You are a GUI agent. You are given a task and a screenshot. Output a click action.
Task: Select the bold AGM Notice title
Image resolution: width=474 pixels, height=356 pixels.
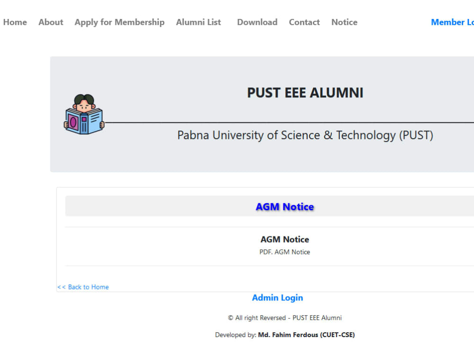(x=285, y=239)
